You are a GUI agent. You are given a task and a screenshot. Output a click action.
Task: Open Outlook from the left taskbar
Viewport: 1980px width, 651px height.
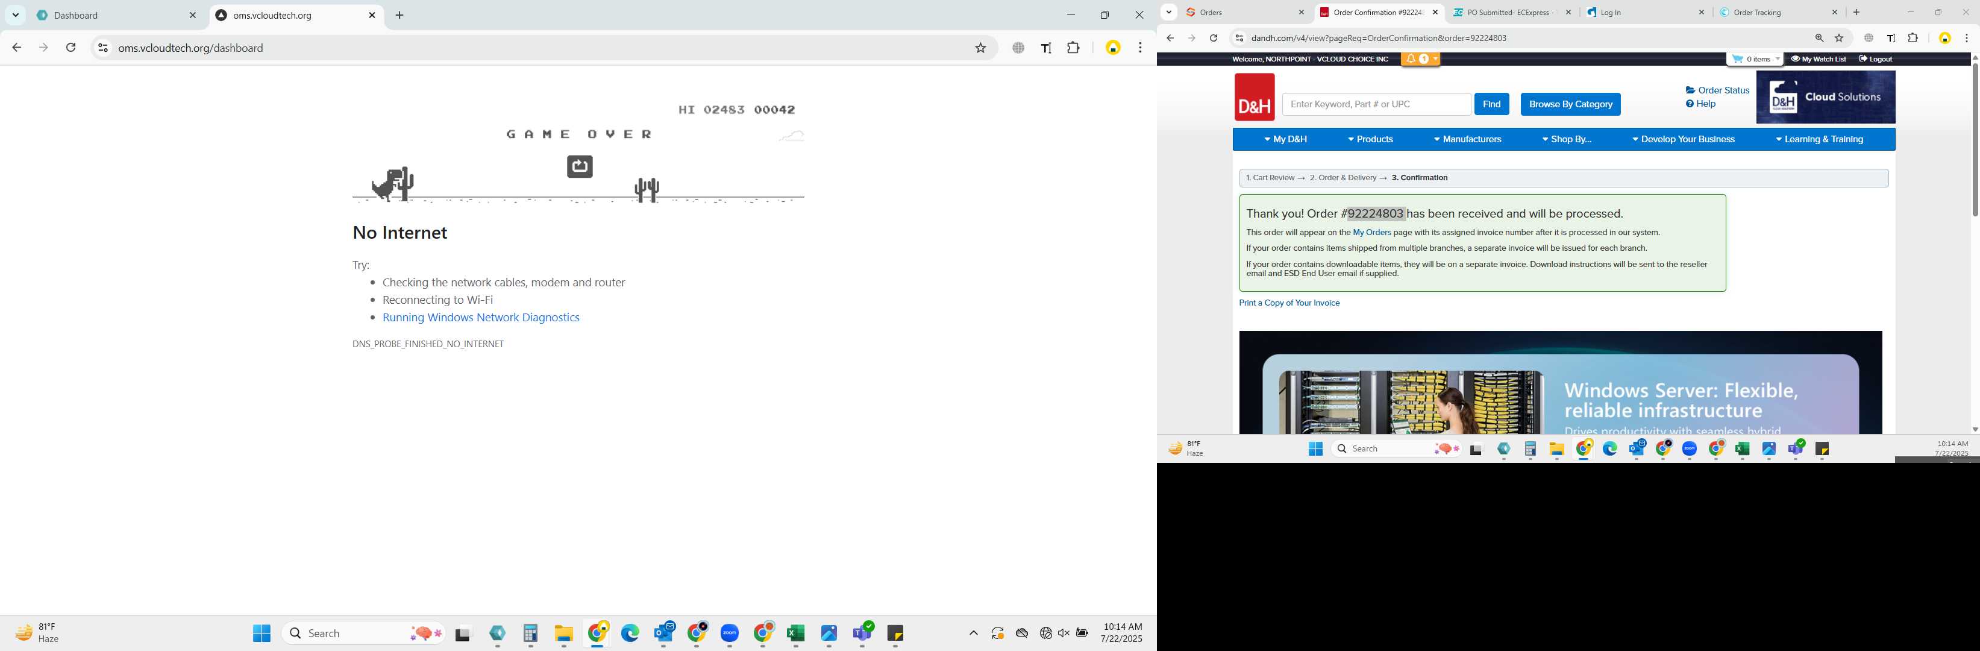(x=663, y=632)
